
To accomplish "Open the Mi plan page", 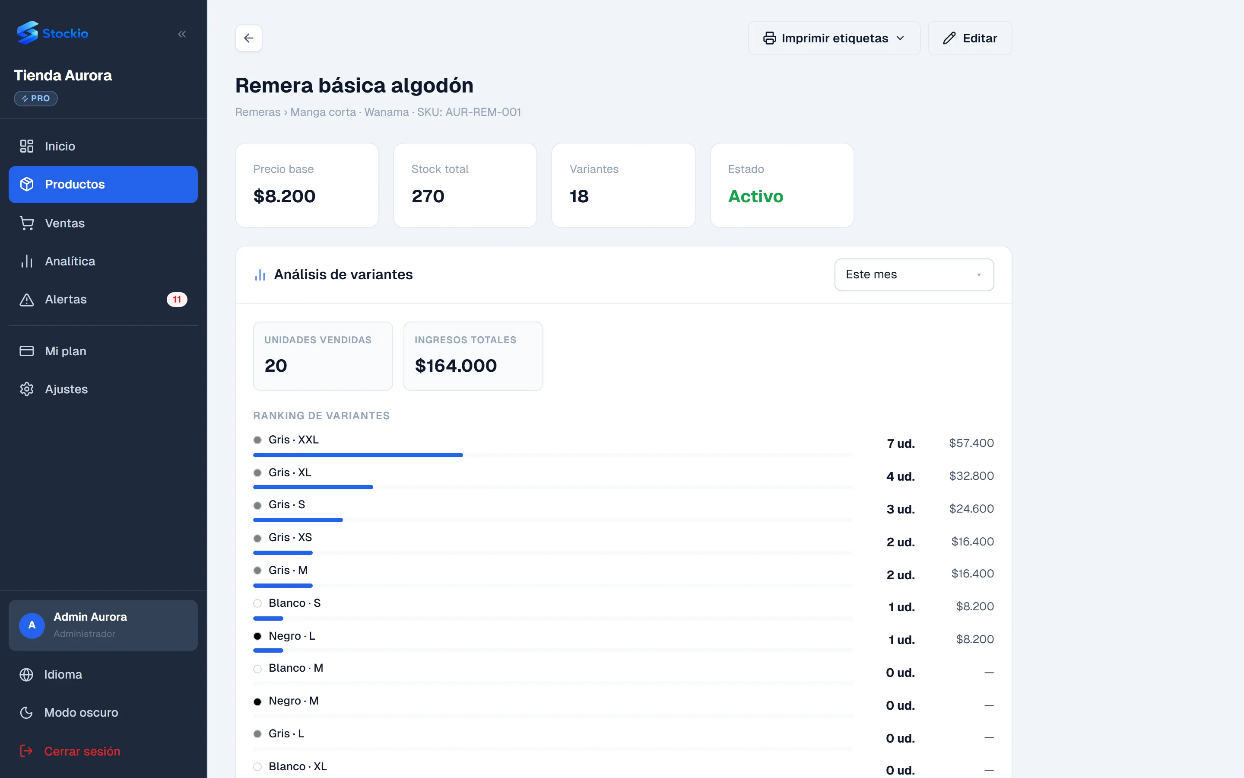I will 103,351.
